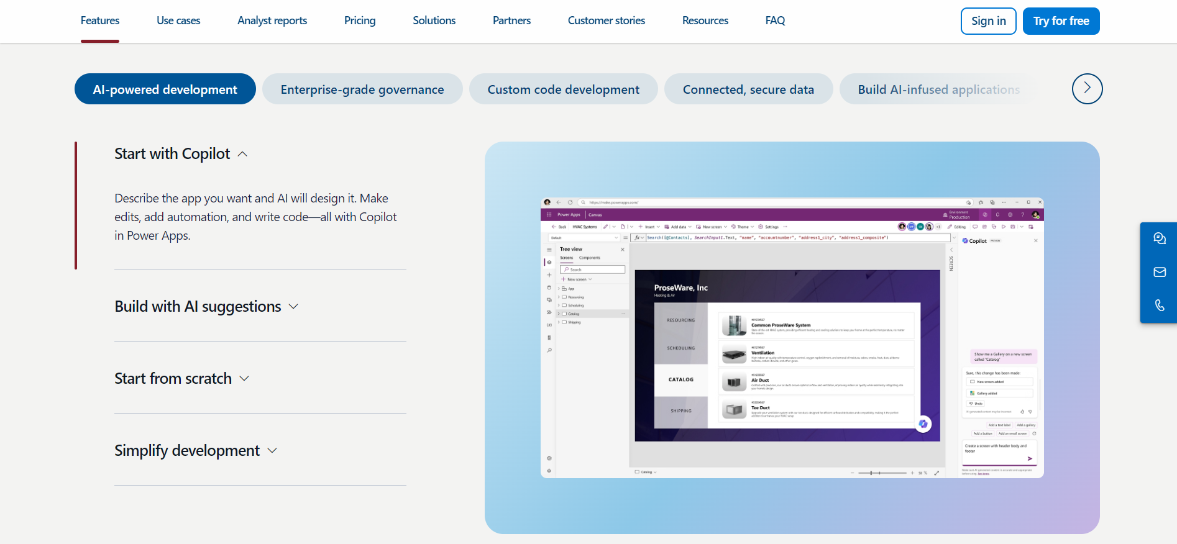1177x544 pixels.
Task: Select Build AI-infused applications pill
Action: click(938, 89)
